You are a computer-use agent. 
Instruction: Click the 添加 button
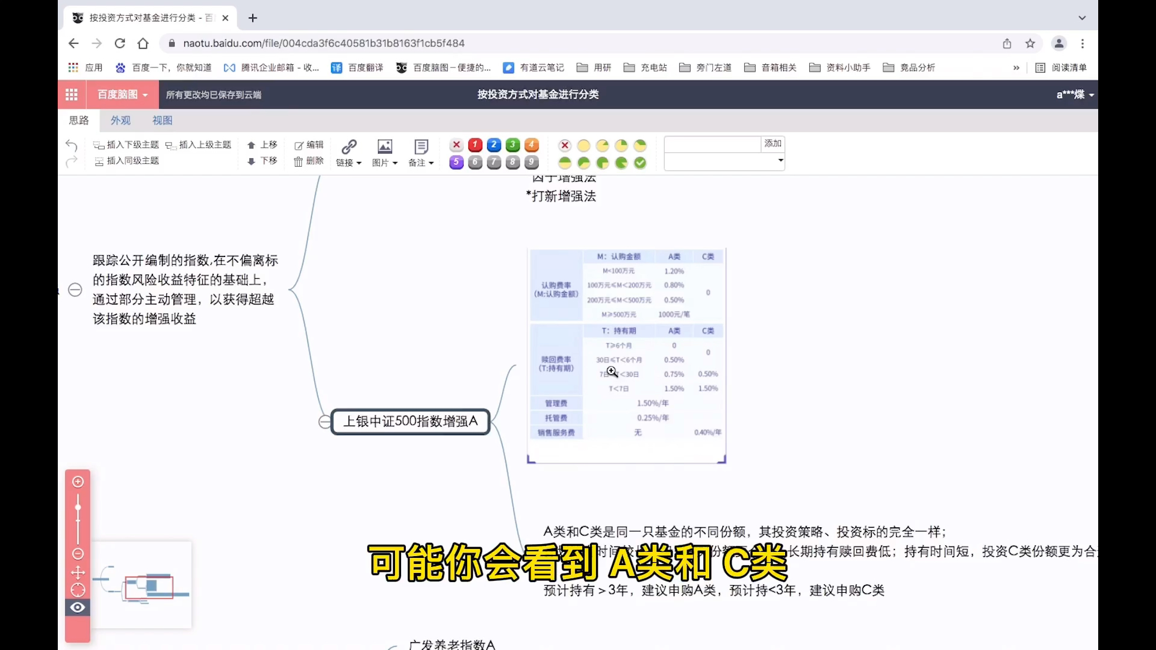pyautogui.click(x=772, y=144)
